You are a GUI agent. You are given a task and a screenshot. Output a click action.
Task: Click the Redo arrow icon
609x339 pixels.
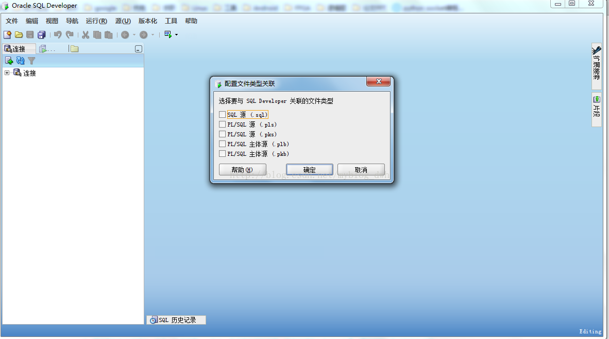tap(70, 35)
